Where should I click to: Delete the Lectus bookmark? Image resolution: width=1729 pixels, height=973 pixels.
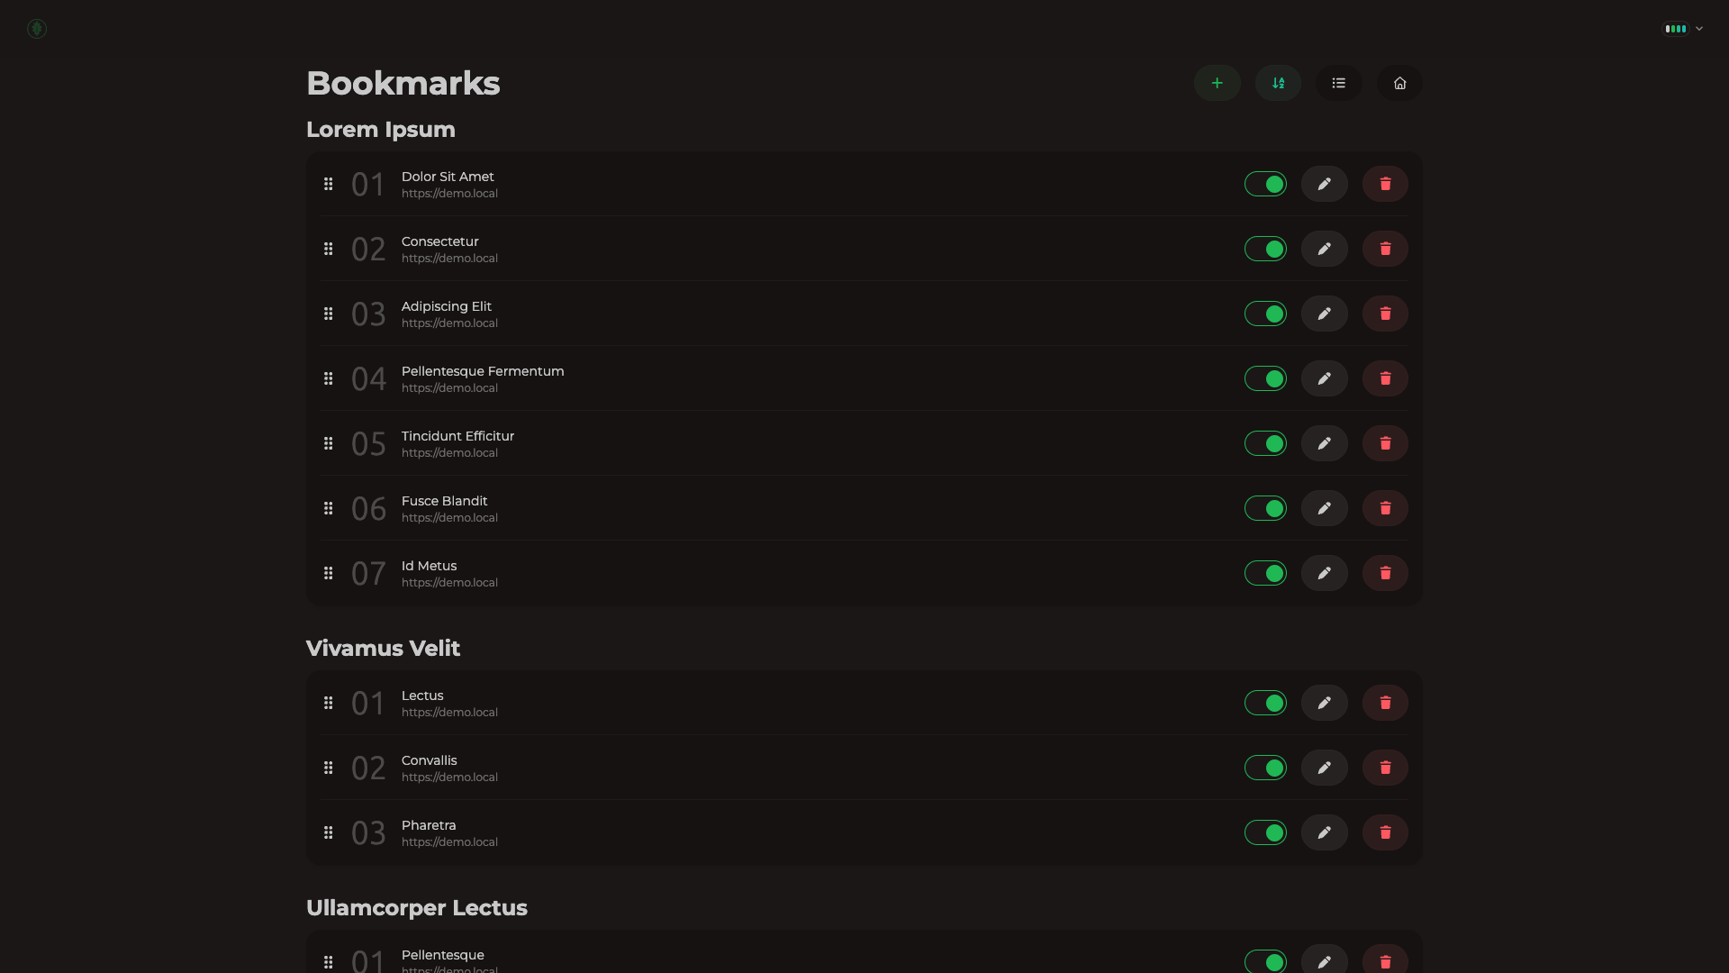click(x=1385, y=703)
